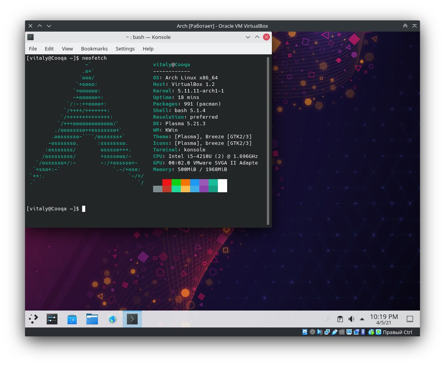Click the 'GPU: 00:02.0 VMware SVGA II' line
Image resolution: width=445 pixels, height=366 pixels.
pos(206,163)
